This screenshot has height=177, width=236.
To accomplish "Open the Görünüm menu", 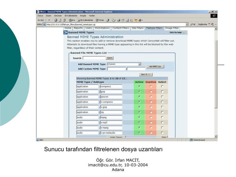I will pyautogui.click(x=58, y=16).
